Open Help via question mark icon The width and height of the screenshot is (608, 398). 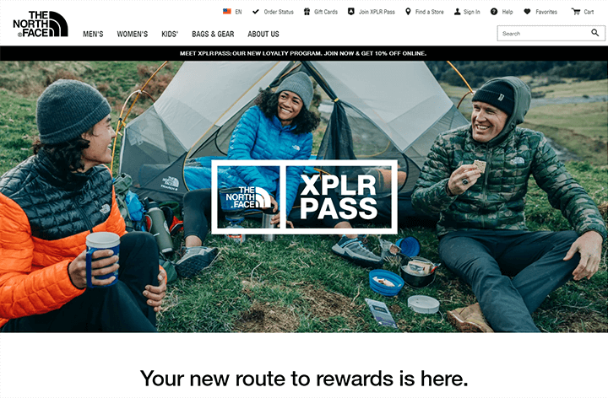coord(494,12)
